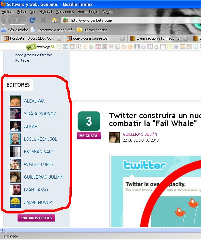Go to the home page via the house icon
This screenshot has height=243, width=201.
(54, 20)
